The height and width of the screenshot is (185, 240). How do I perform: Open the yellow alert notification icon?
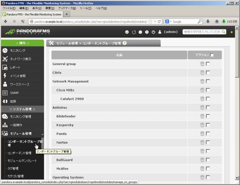click(x=140, y=32)
